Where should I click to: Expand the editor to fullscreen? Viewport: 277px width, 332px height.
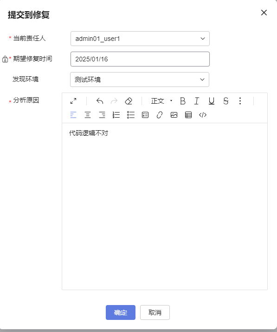point(73,101)
